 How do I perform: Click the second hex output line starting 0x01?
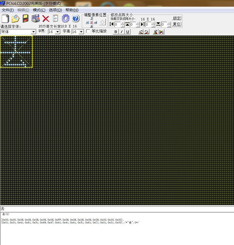(70, 222)
